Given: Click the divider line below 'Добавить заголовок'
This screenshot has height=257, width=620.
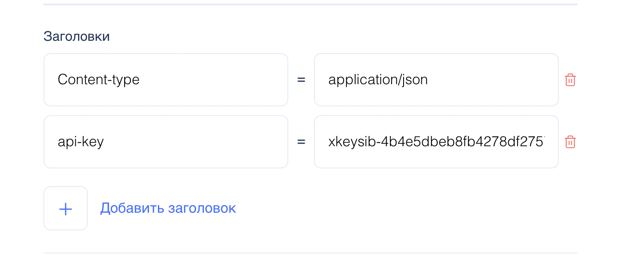Looking at the screenshot, I should [x=310, y=253].
